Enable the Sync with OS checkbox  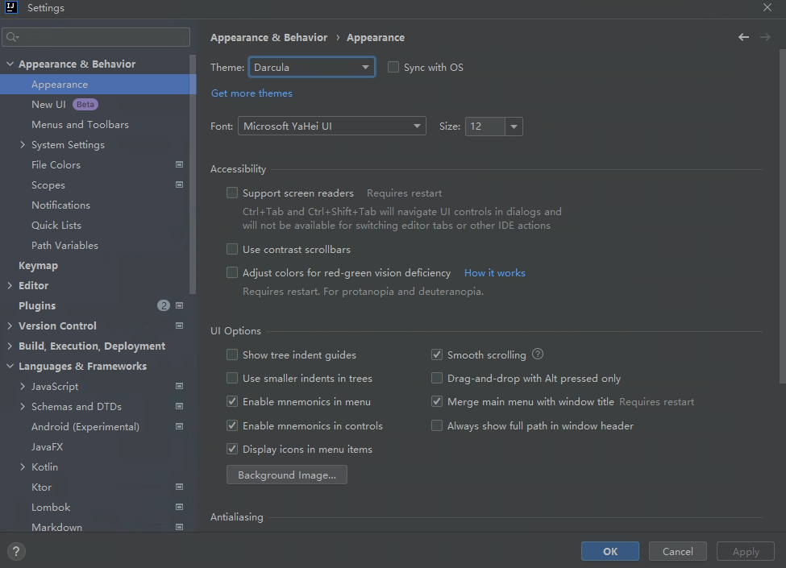(393, 67)
